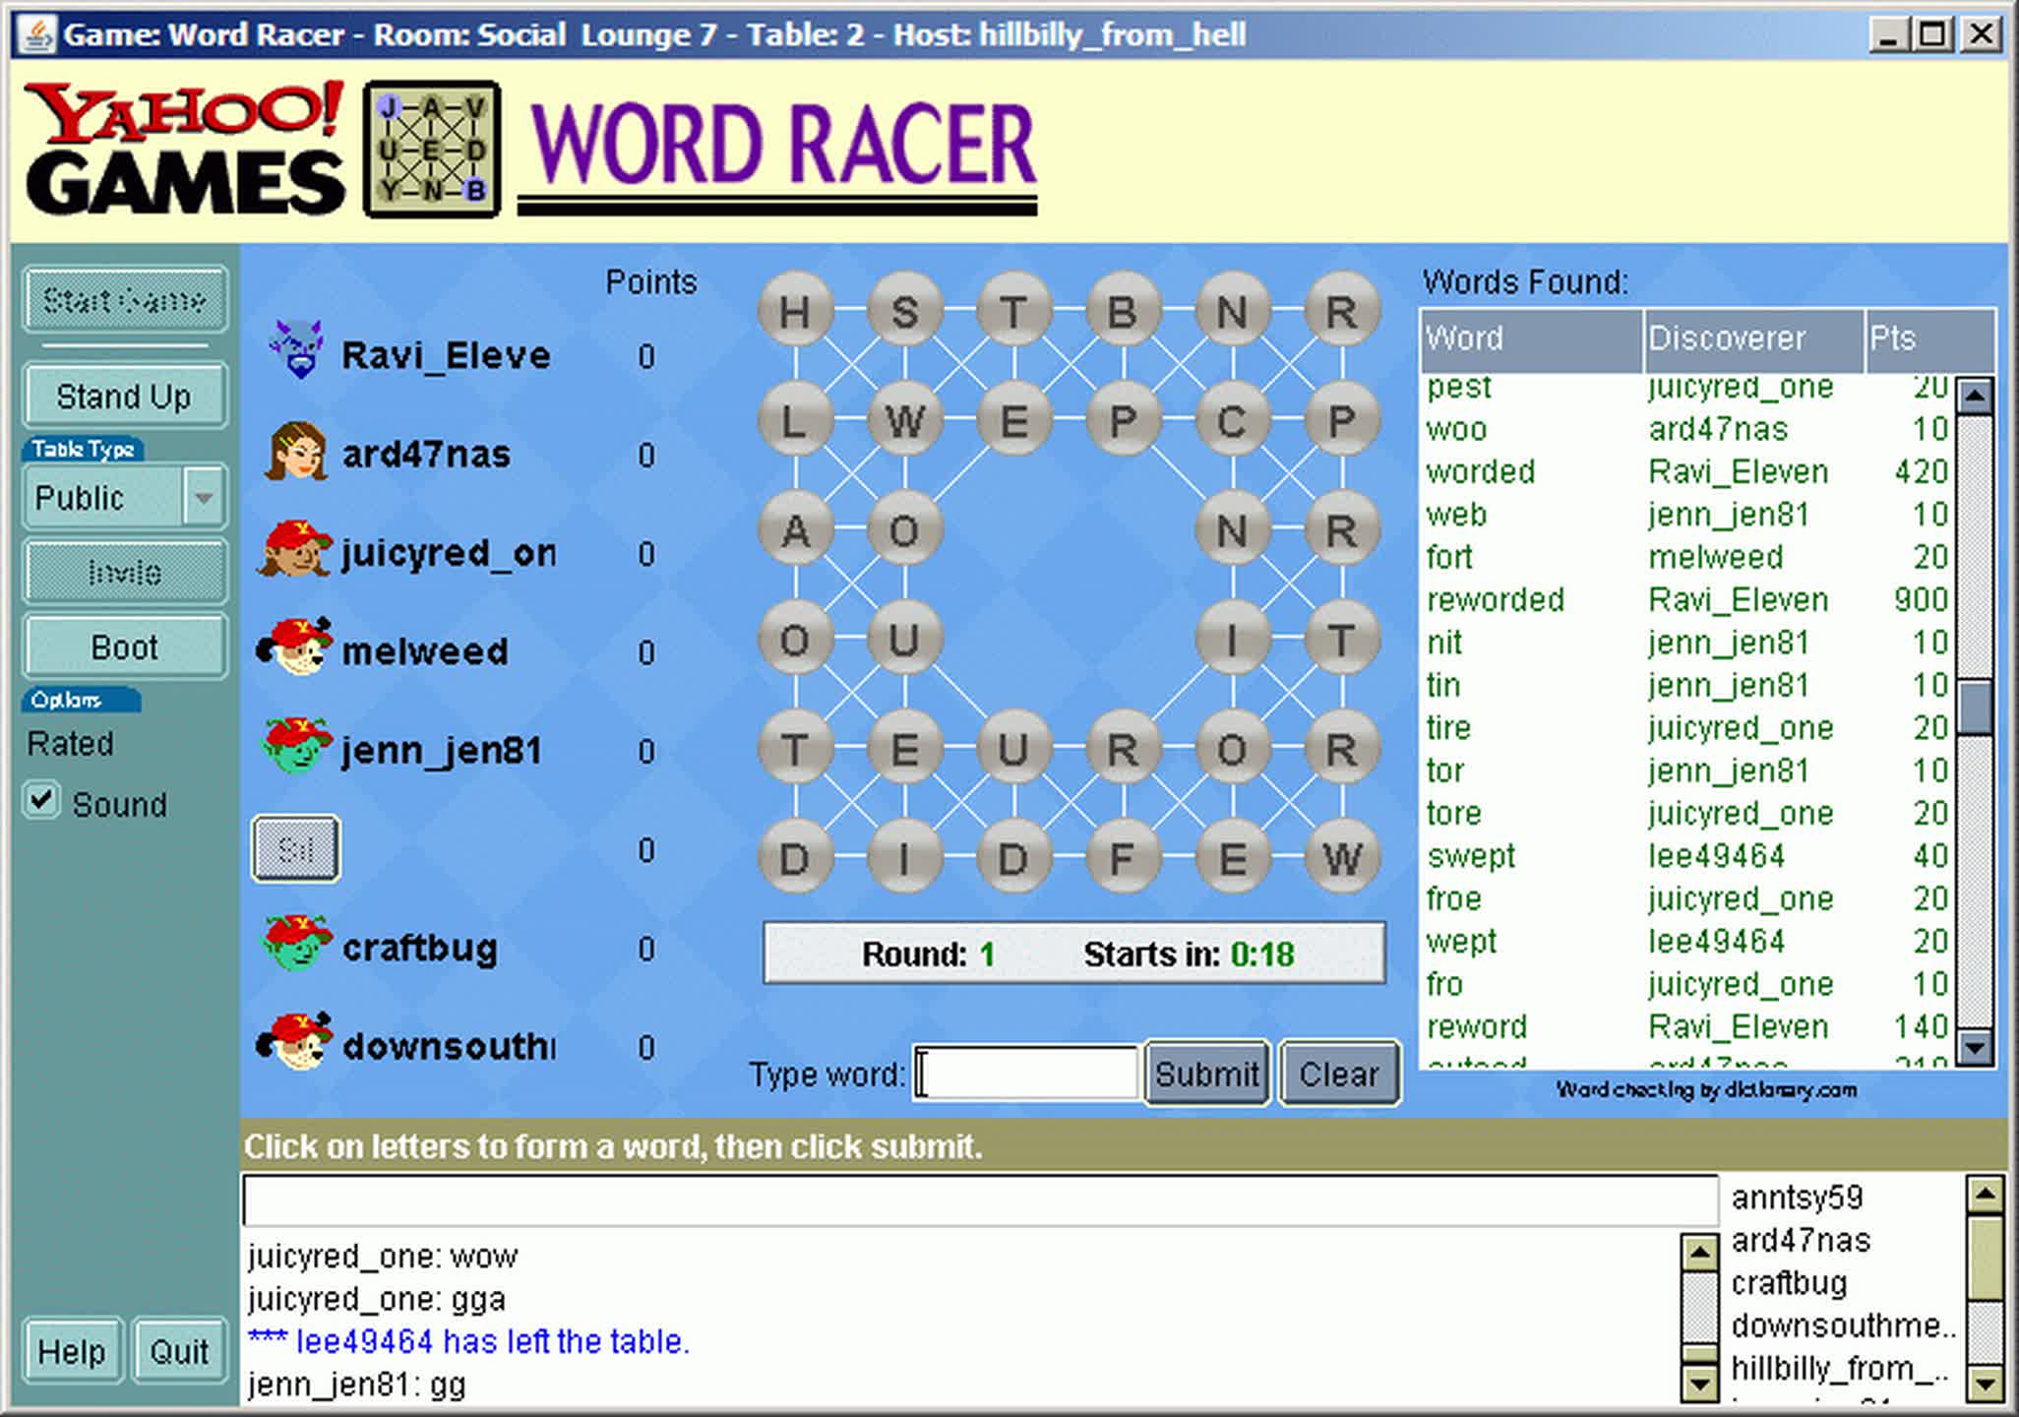Select the juicyred_on player avatar

pyautogui.click(x=294, y=549)
